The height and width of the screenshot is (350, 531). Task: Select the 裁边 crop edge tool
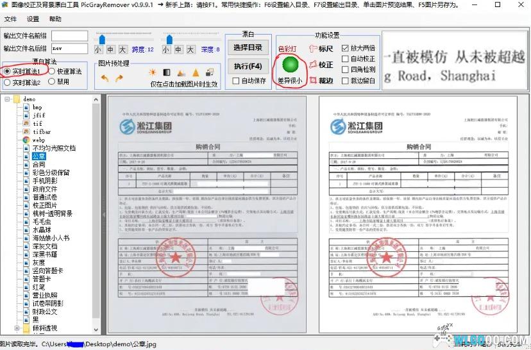[321, 80]
